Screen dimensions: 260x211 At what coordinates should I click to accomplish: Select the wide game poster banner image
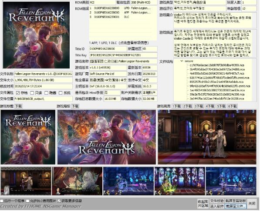click(x=107, y=137)
